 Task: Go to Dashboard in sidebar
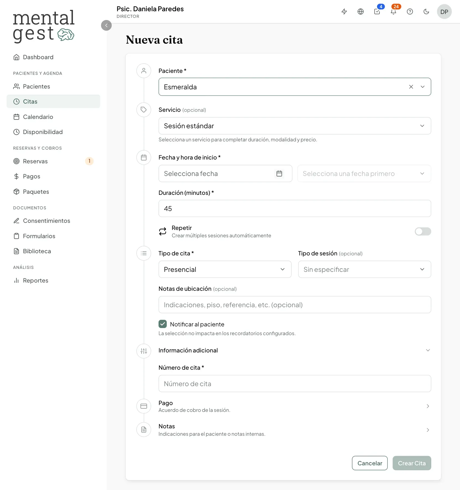(53, 57)
